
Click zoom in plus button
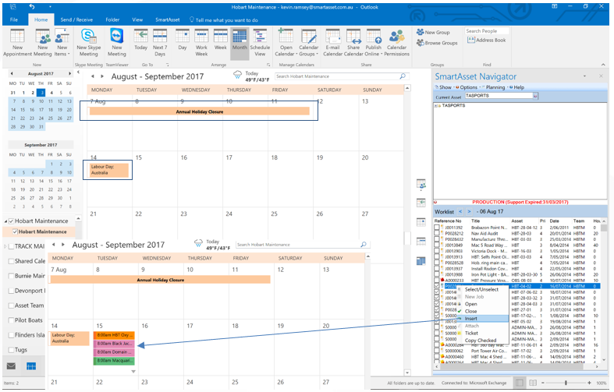coord(589,383)
